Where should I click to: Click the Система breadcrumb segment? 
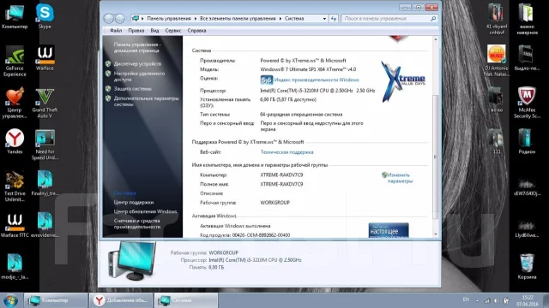coord(294,19)
